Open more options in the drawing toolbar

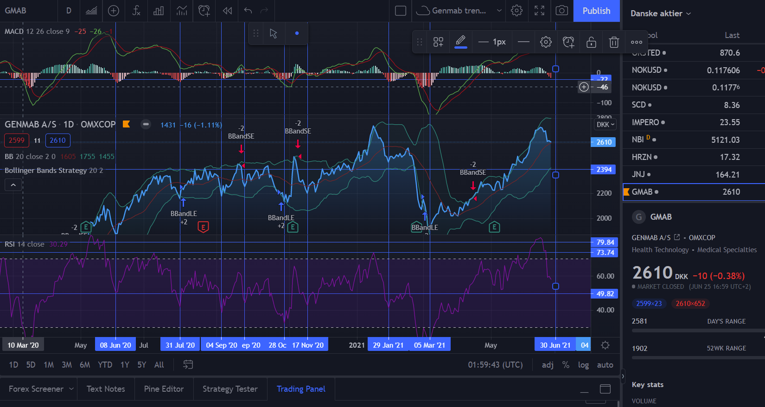[x=637, y=42]
